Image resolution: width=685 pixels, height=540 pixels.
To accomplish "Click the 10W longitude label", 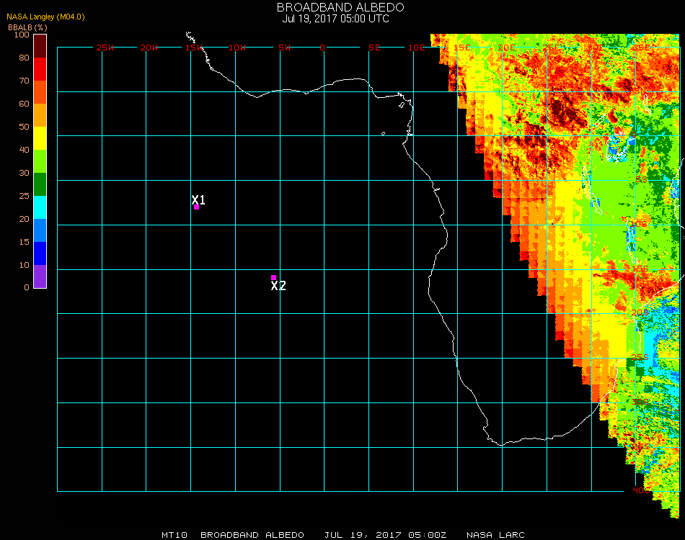I will coord(237,48).
